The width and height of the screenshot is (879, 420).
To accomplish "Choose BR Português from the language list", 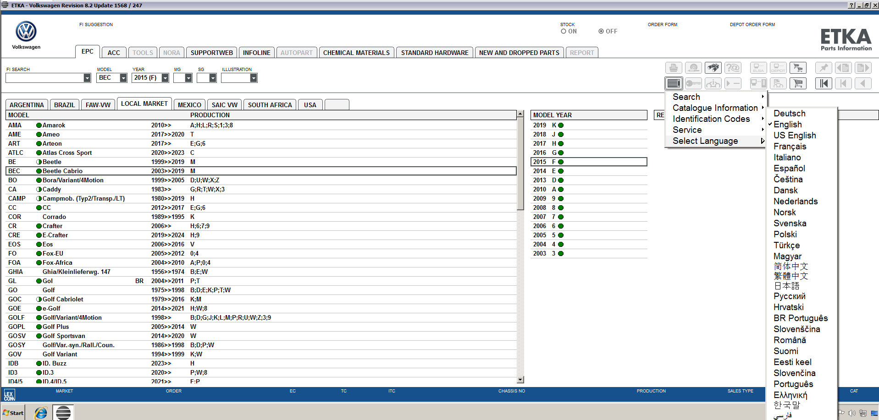I will [801, 318].
